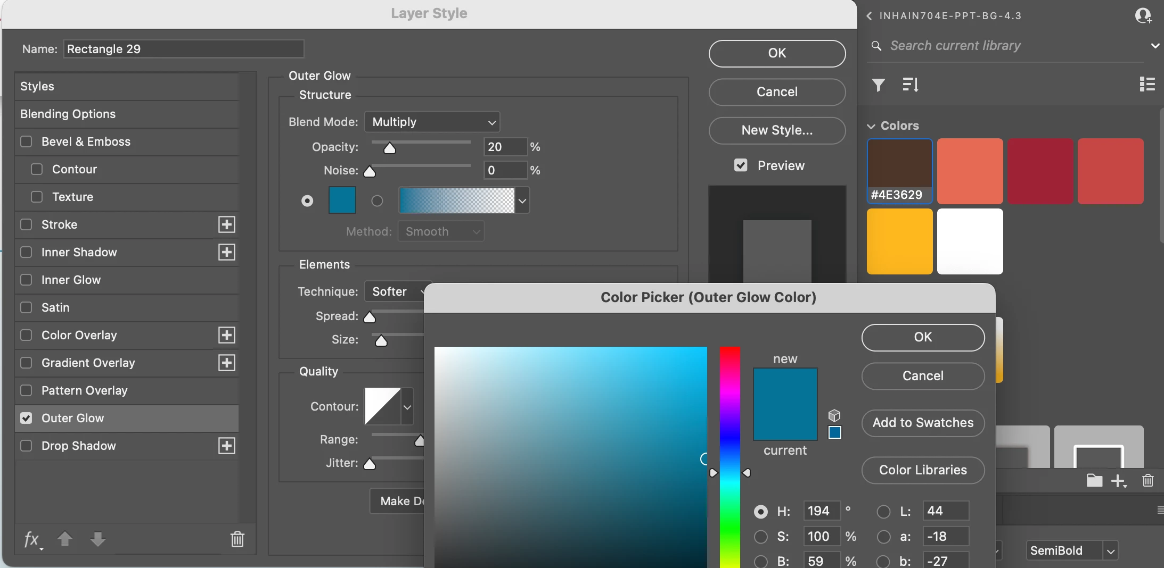Add another Inner Shadow with plus icon
This screenshot has width=1164, height=568.
227,252
